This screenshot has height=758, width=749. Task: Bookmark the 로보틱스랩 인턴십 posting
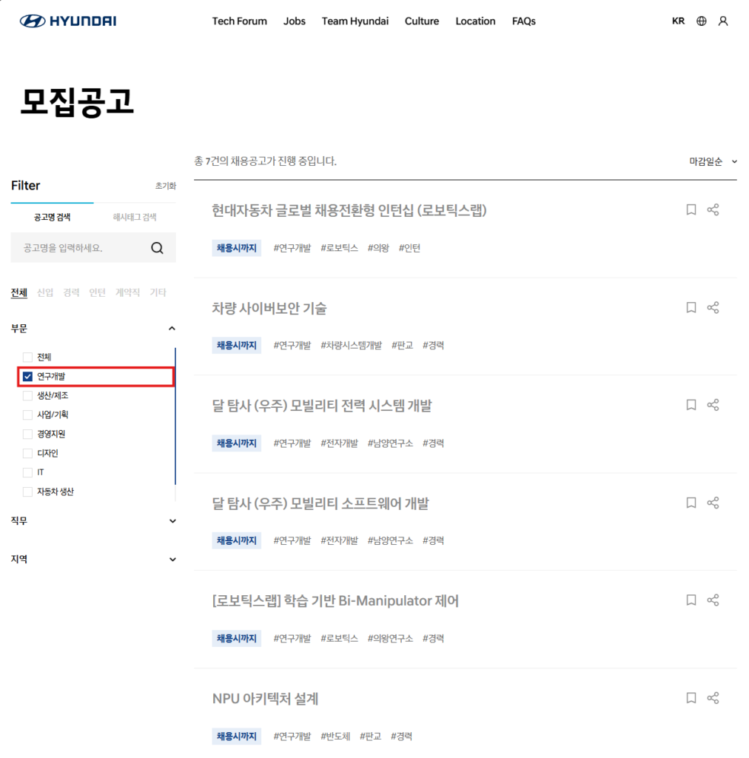pos(691,209)
